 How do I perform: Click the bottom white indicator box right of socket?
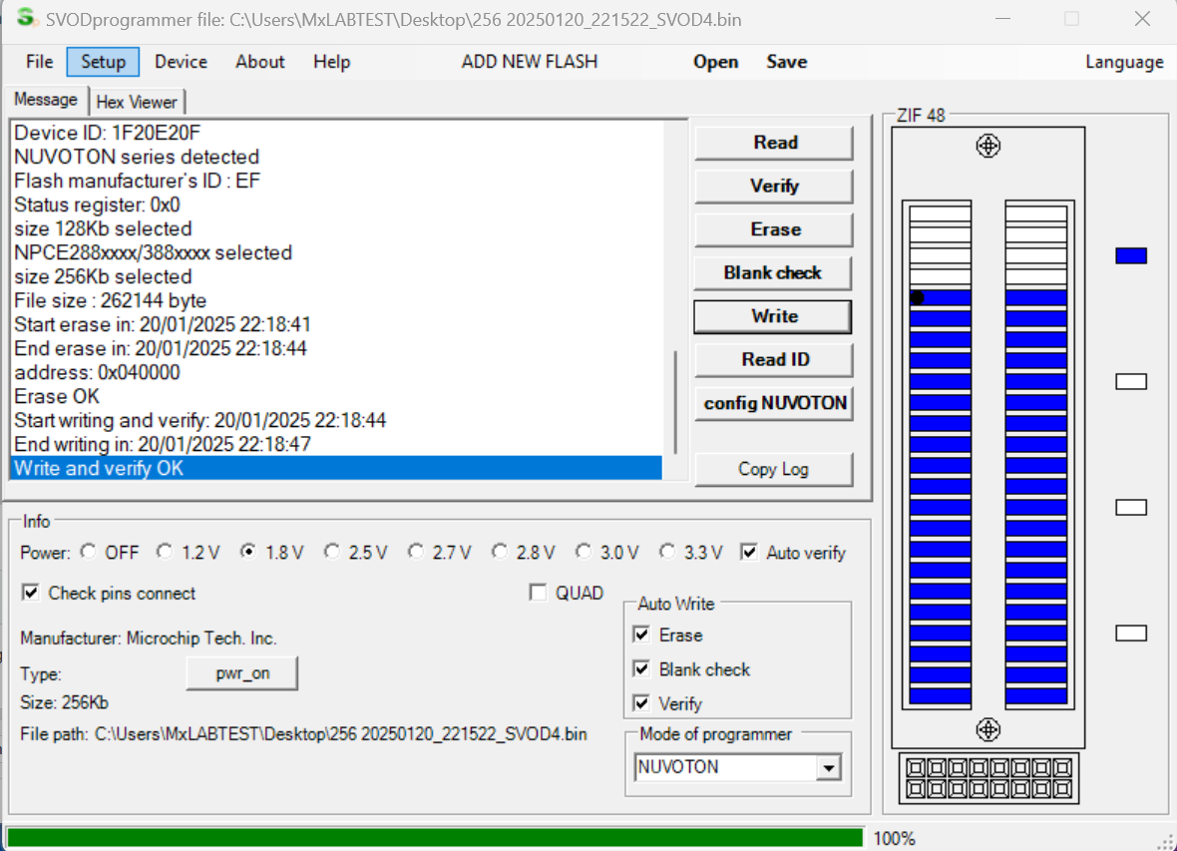click(x=1130, y=634)
